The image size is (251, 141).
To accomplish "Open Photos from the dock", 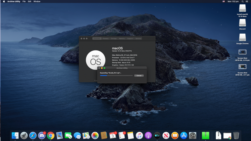I will point(95,135).
